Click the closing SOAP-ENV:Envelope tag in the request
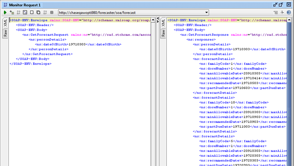Screen dimensions: 294x166 [30, 64]
